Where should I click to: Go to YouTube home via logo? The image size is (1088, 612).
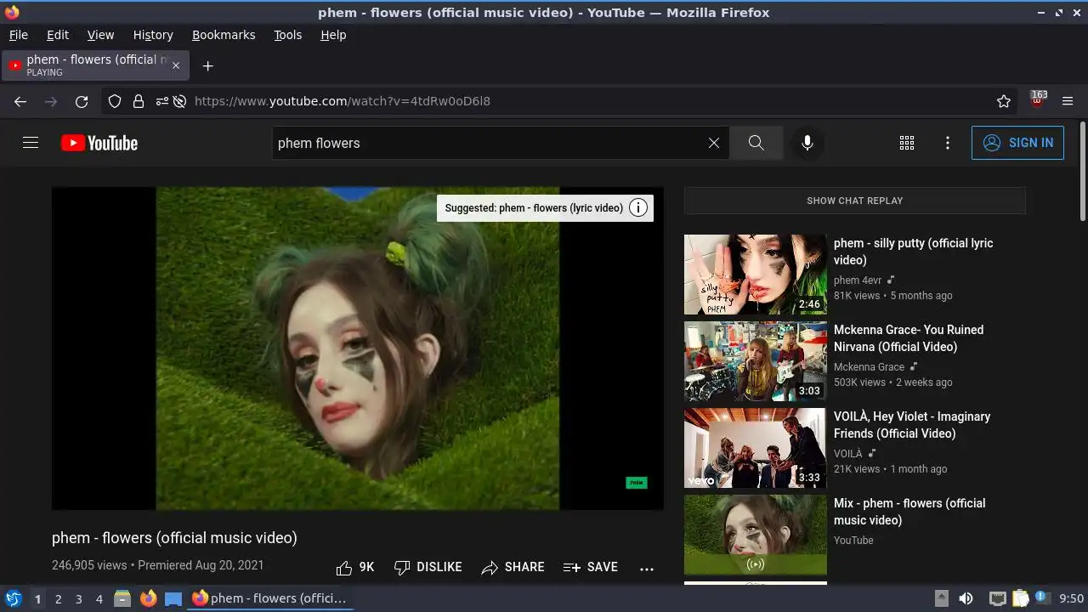(99, 143)
